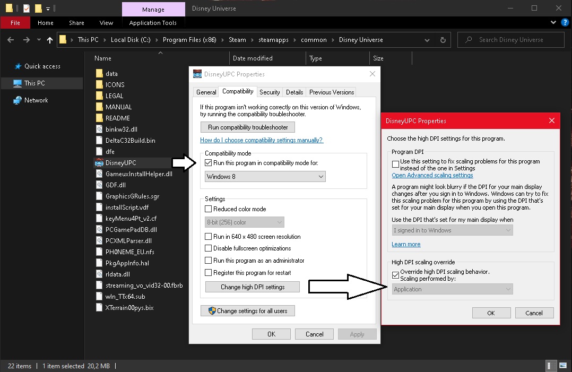Click the Quick access star icon

pos(18,66)
